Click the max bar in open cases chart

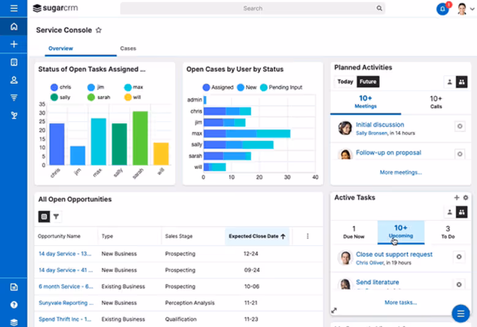point(247,134)
